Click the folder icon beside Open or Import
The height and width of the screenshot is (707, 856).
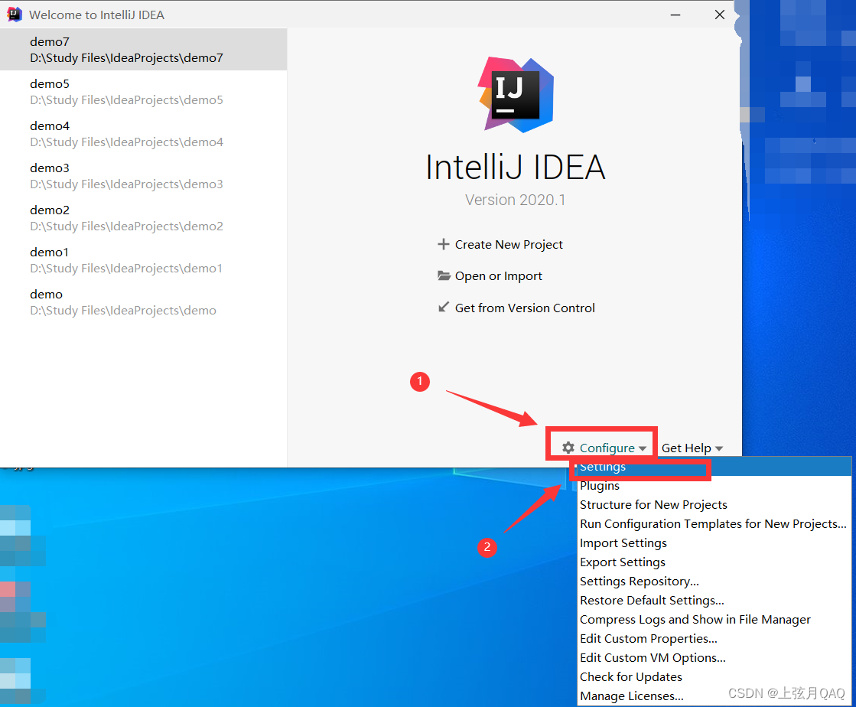pyautogui.click(x=444, y=275)
